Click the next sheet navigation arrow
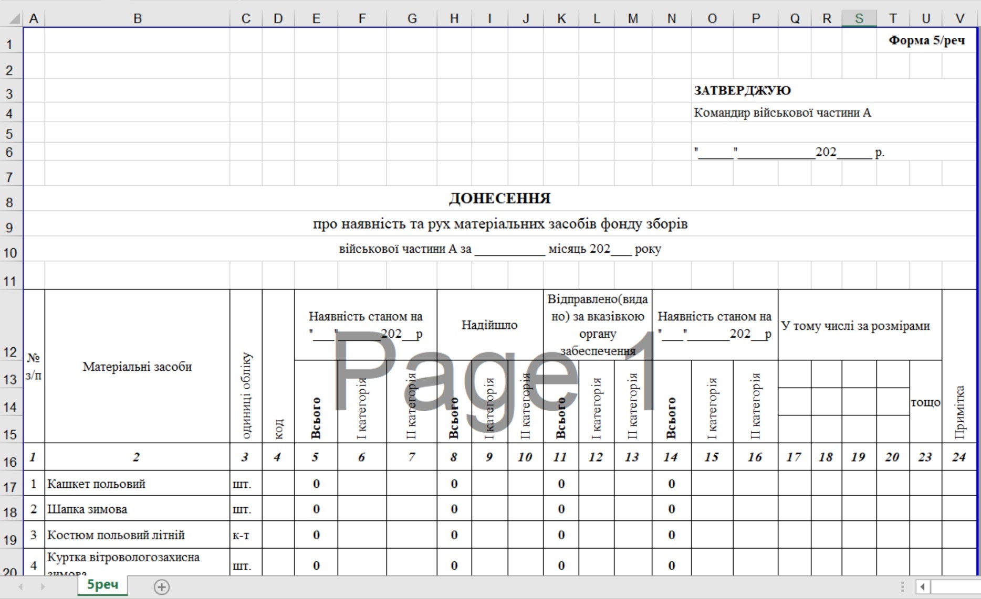Viewport: 981px width, 599px height. 43,586
